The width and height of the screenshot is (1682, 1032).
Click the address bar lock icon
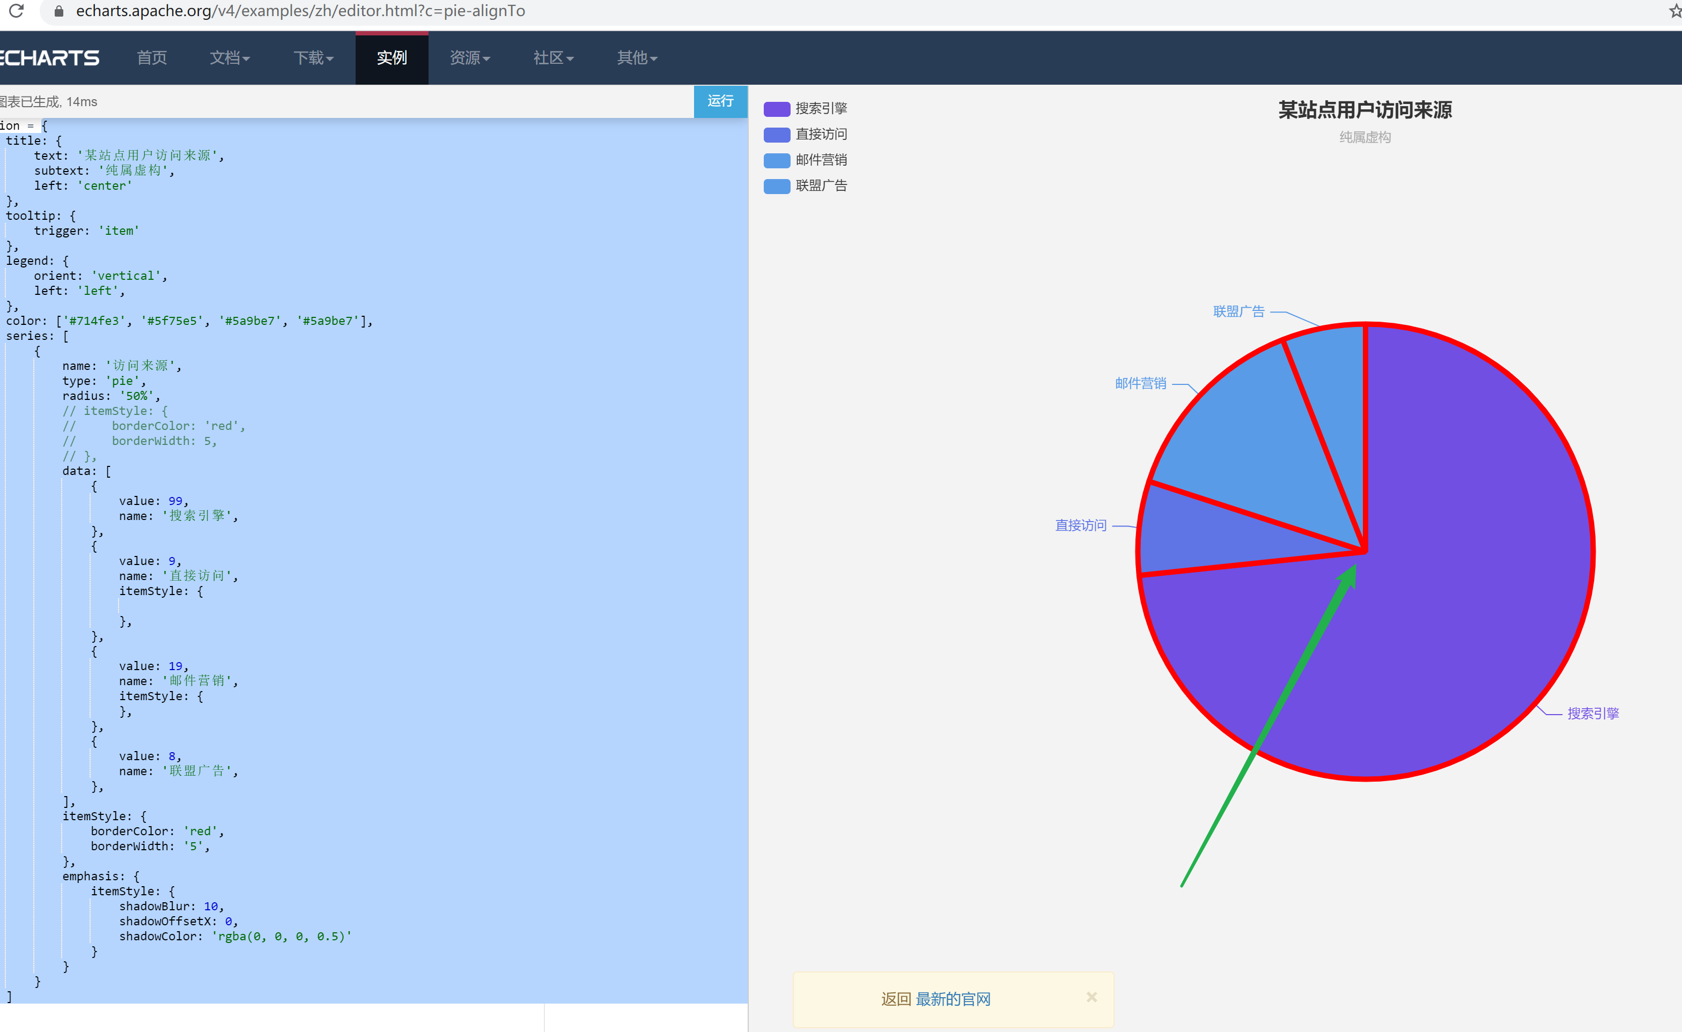[58, 11]
